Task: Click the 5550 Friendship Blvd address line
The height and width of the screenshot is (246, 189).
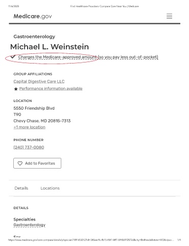Action: click(34, 108)
